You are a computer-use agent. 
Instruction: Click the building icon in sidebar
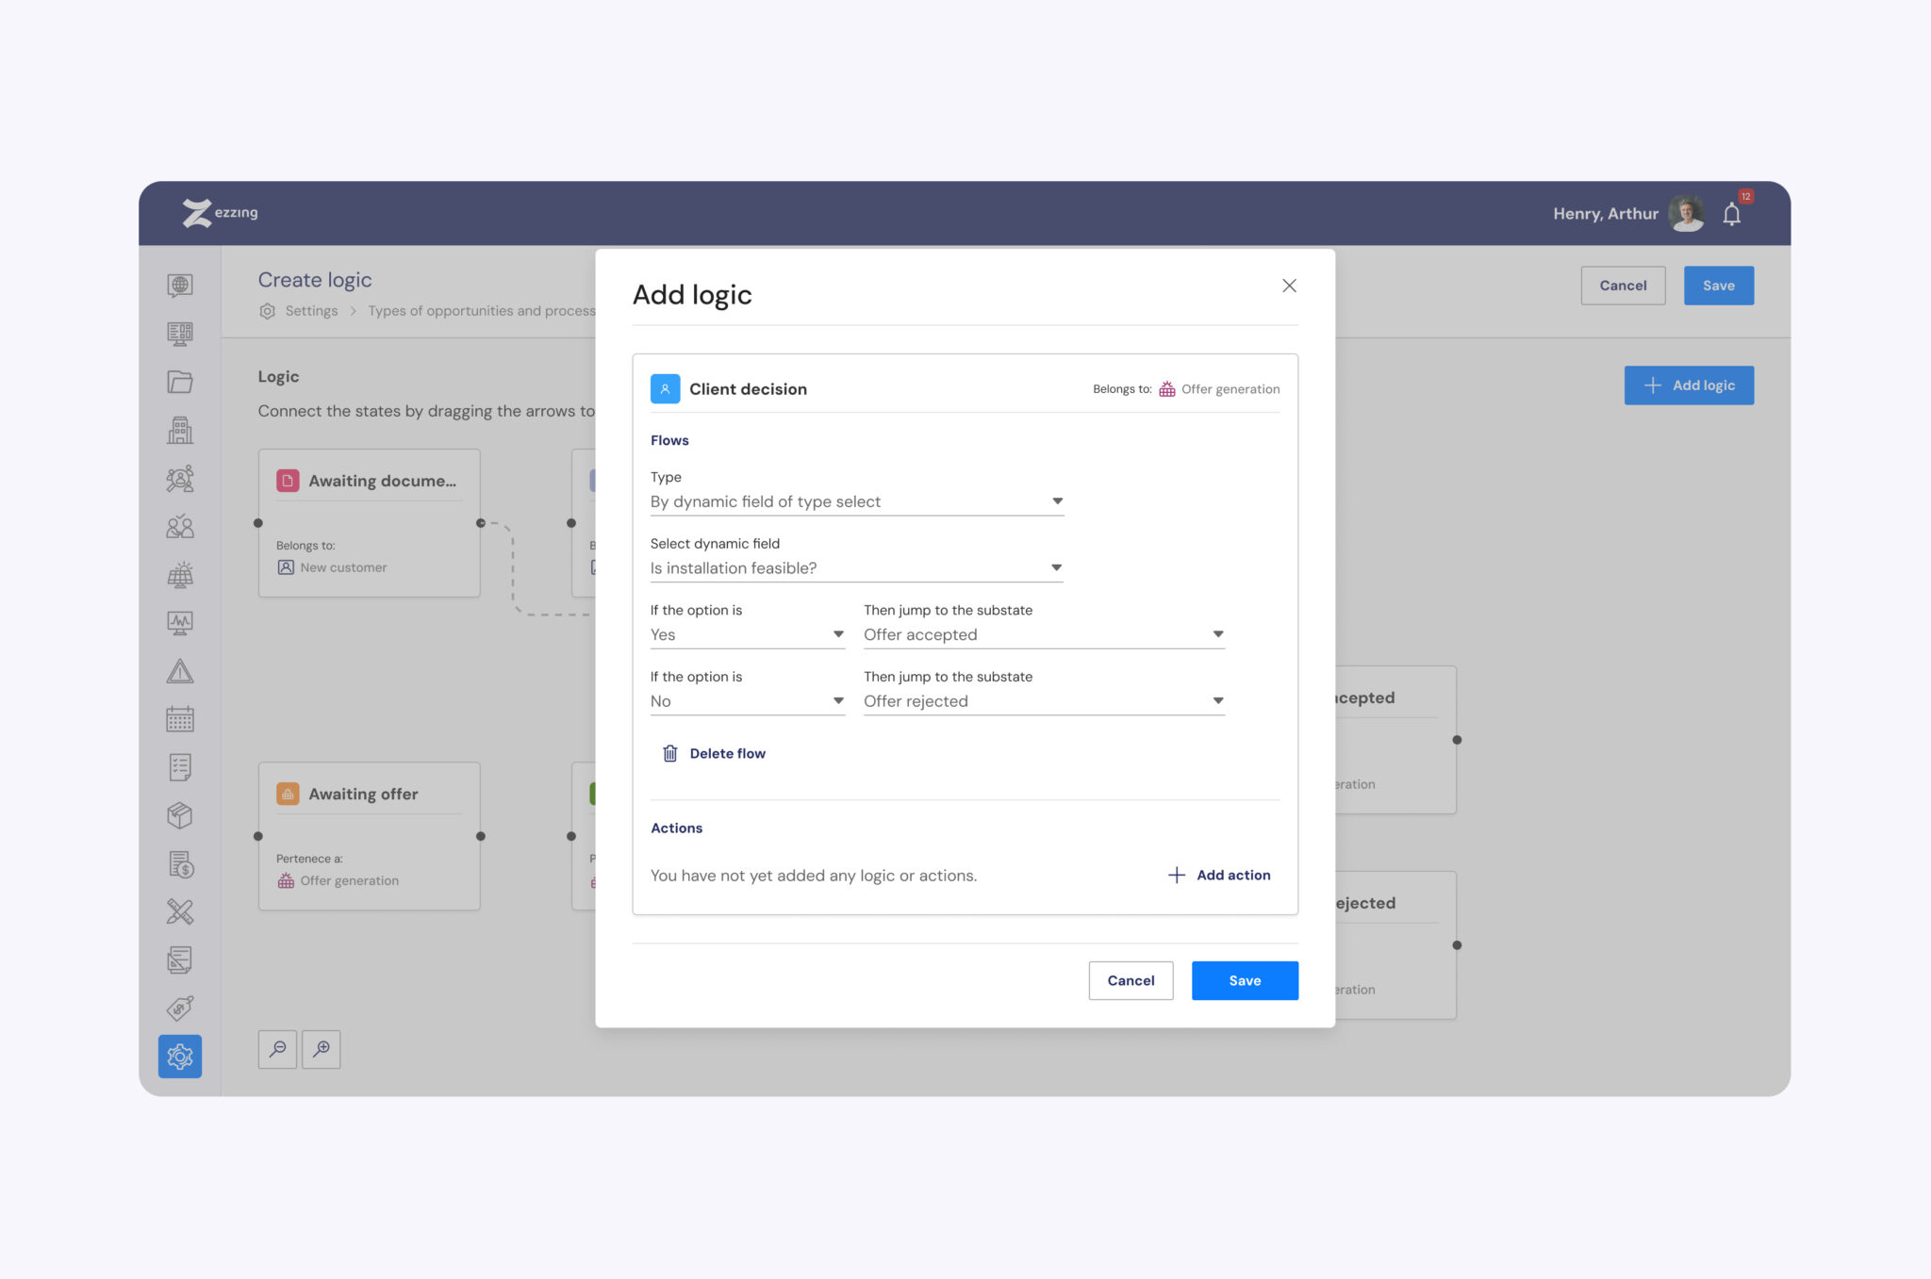[x=180, y=430]
